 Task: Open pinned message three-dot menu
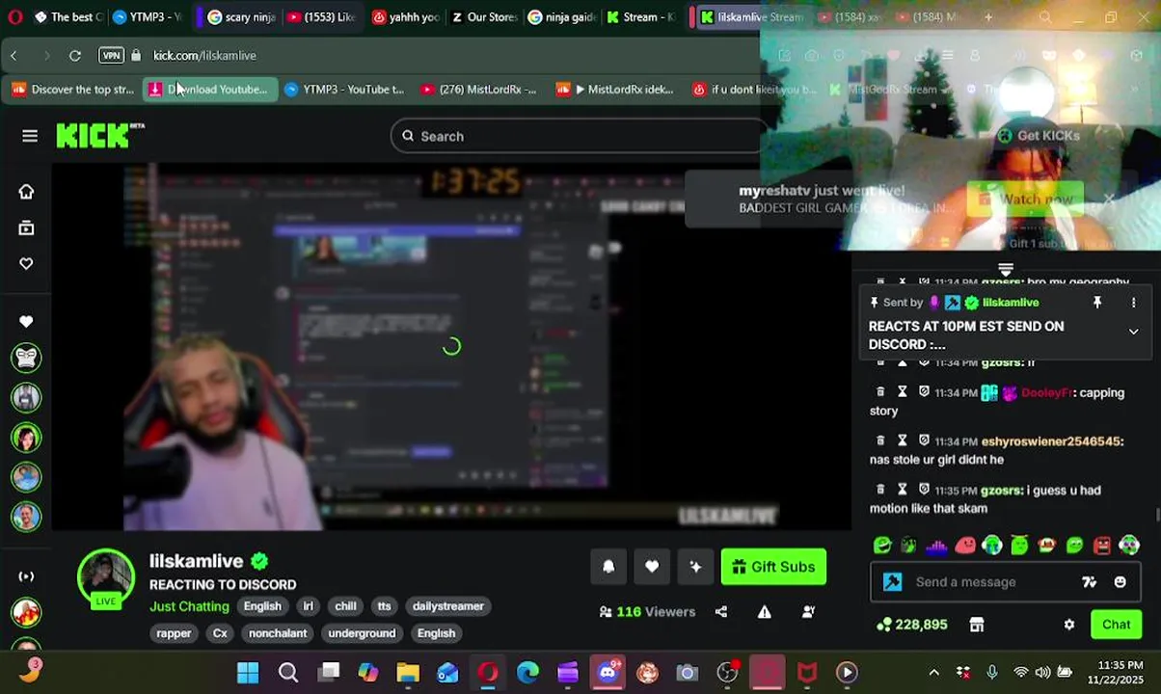(x=1133, y=303)
